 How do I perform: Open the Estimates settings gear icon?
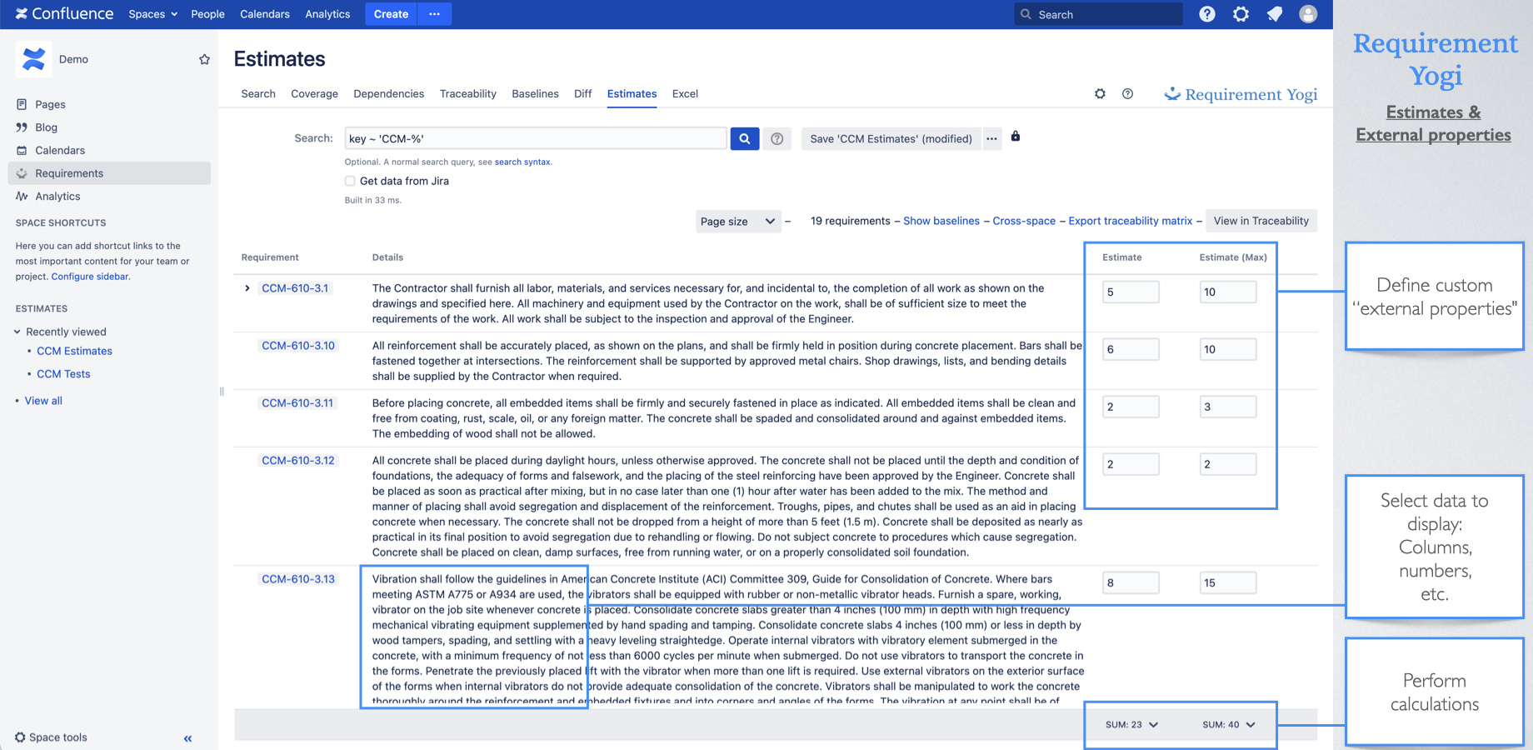(x=1100, y=94)
